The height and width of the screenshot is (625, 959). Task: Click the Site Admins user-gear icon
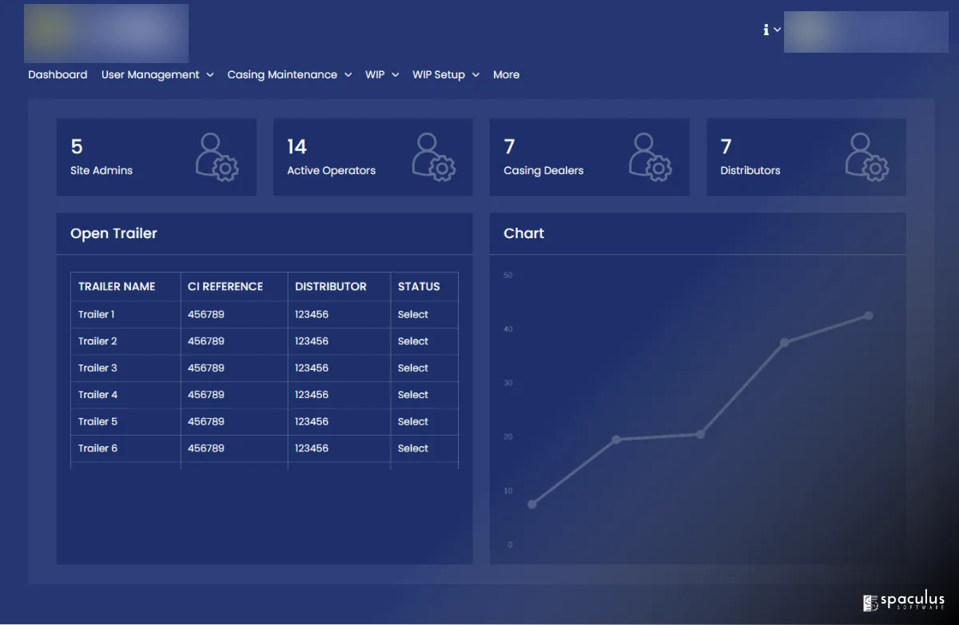[x=217, y=157]
